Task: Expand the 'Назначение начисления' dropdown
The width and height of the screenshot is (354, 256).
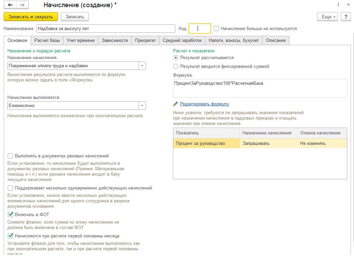Action: pyautogui.click(x=142, y=66)
